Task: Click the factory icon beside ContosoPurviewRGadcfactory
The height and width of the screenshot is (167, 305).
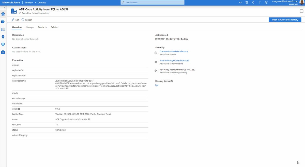Action: pyautogui.click(x=156, y=53)
